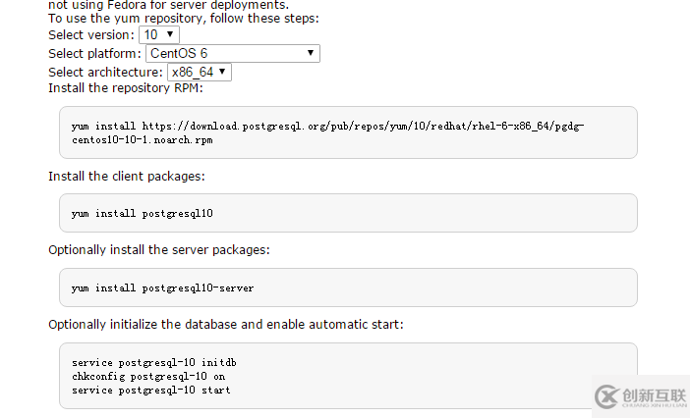690x418 pixels.
Task: Click the watermark logo icon in the corner
Action: click(x=606, y=396)
